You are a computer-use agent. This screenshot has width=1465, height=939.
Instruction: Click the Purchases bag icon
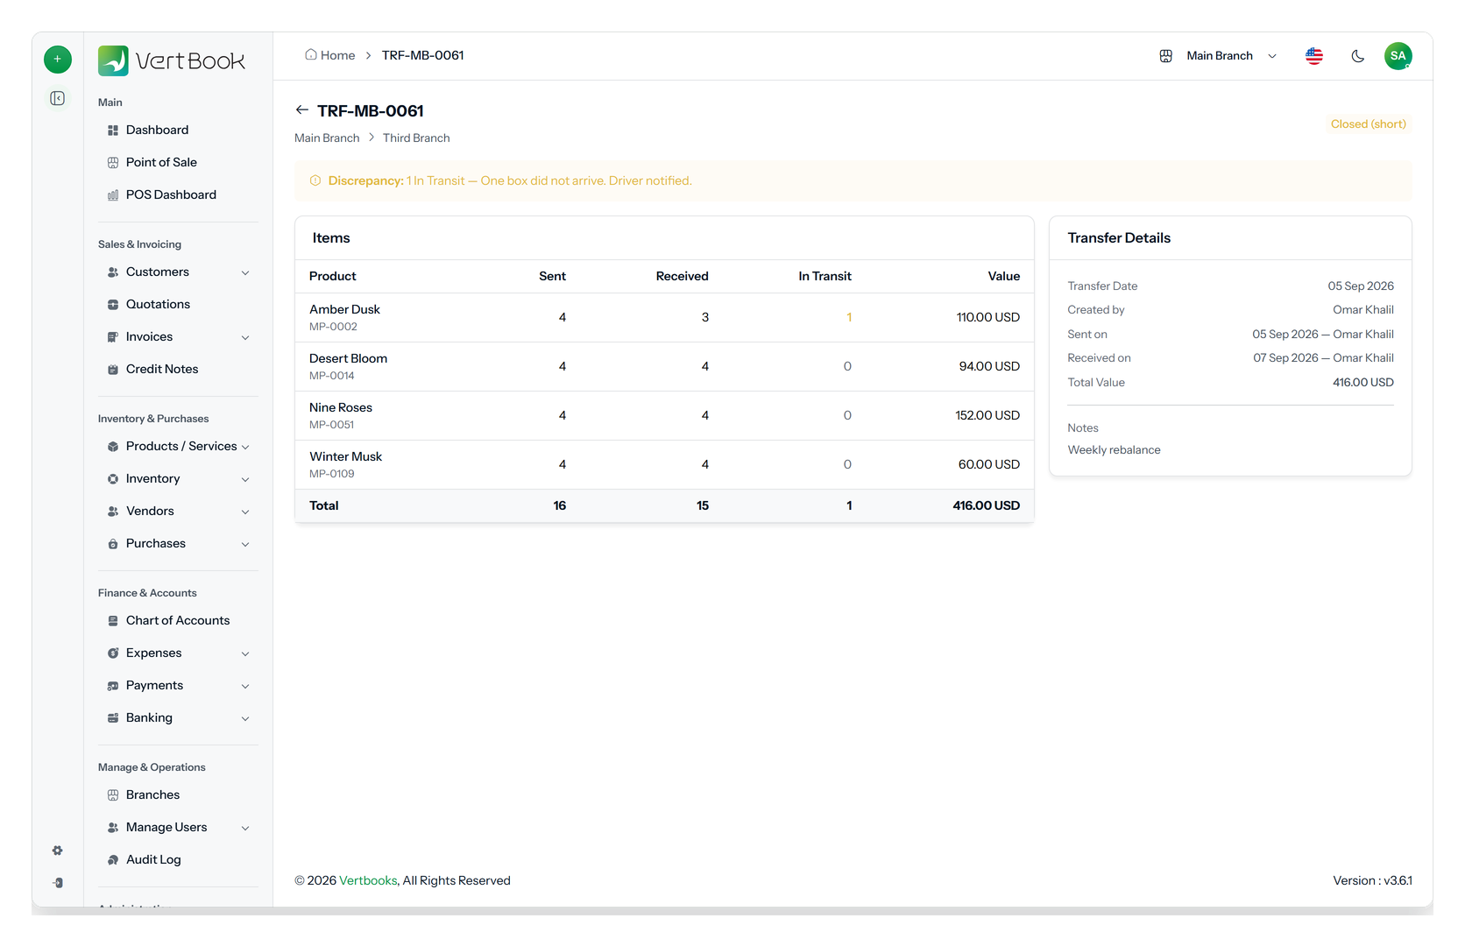pos(113,544)
